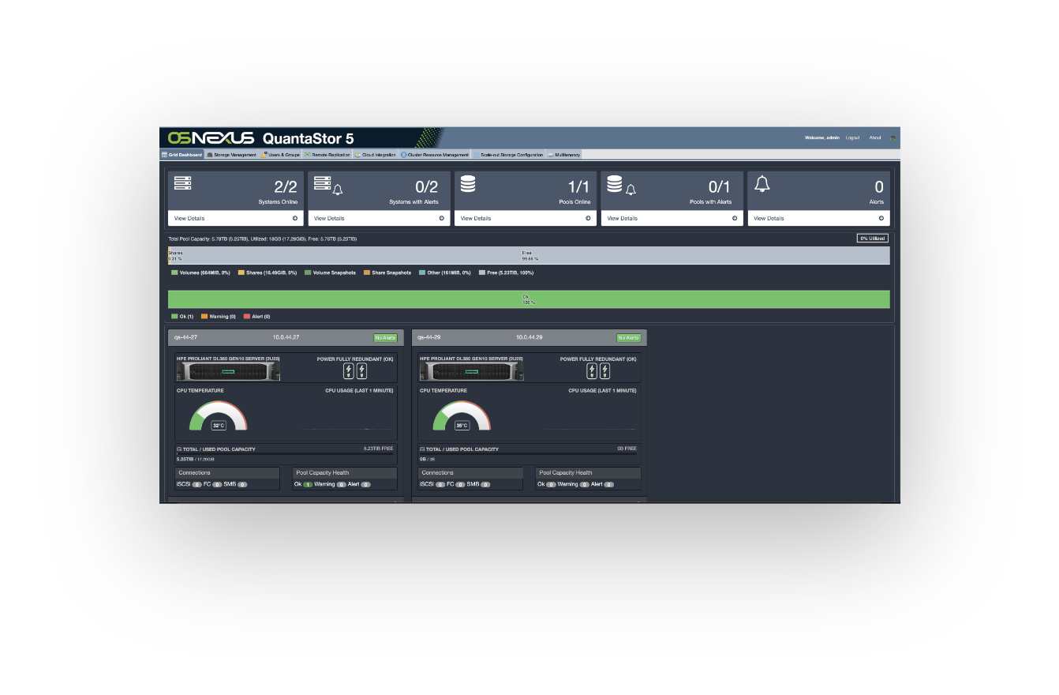Click the Alerts bell icon

(762, 183)
